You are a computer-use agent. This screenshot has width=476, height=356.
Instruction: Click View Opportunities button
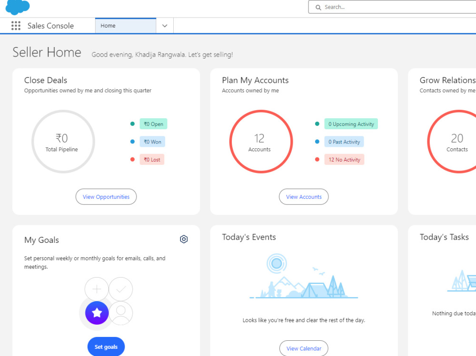[x=106, y=197]
